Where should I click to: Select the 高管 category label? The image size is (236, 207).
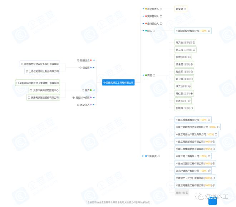point(149,75)
